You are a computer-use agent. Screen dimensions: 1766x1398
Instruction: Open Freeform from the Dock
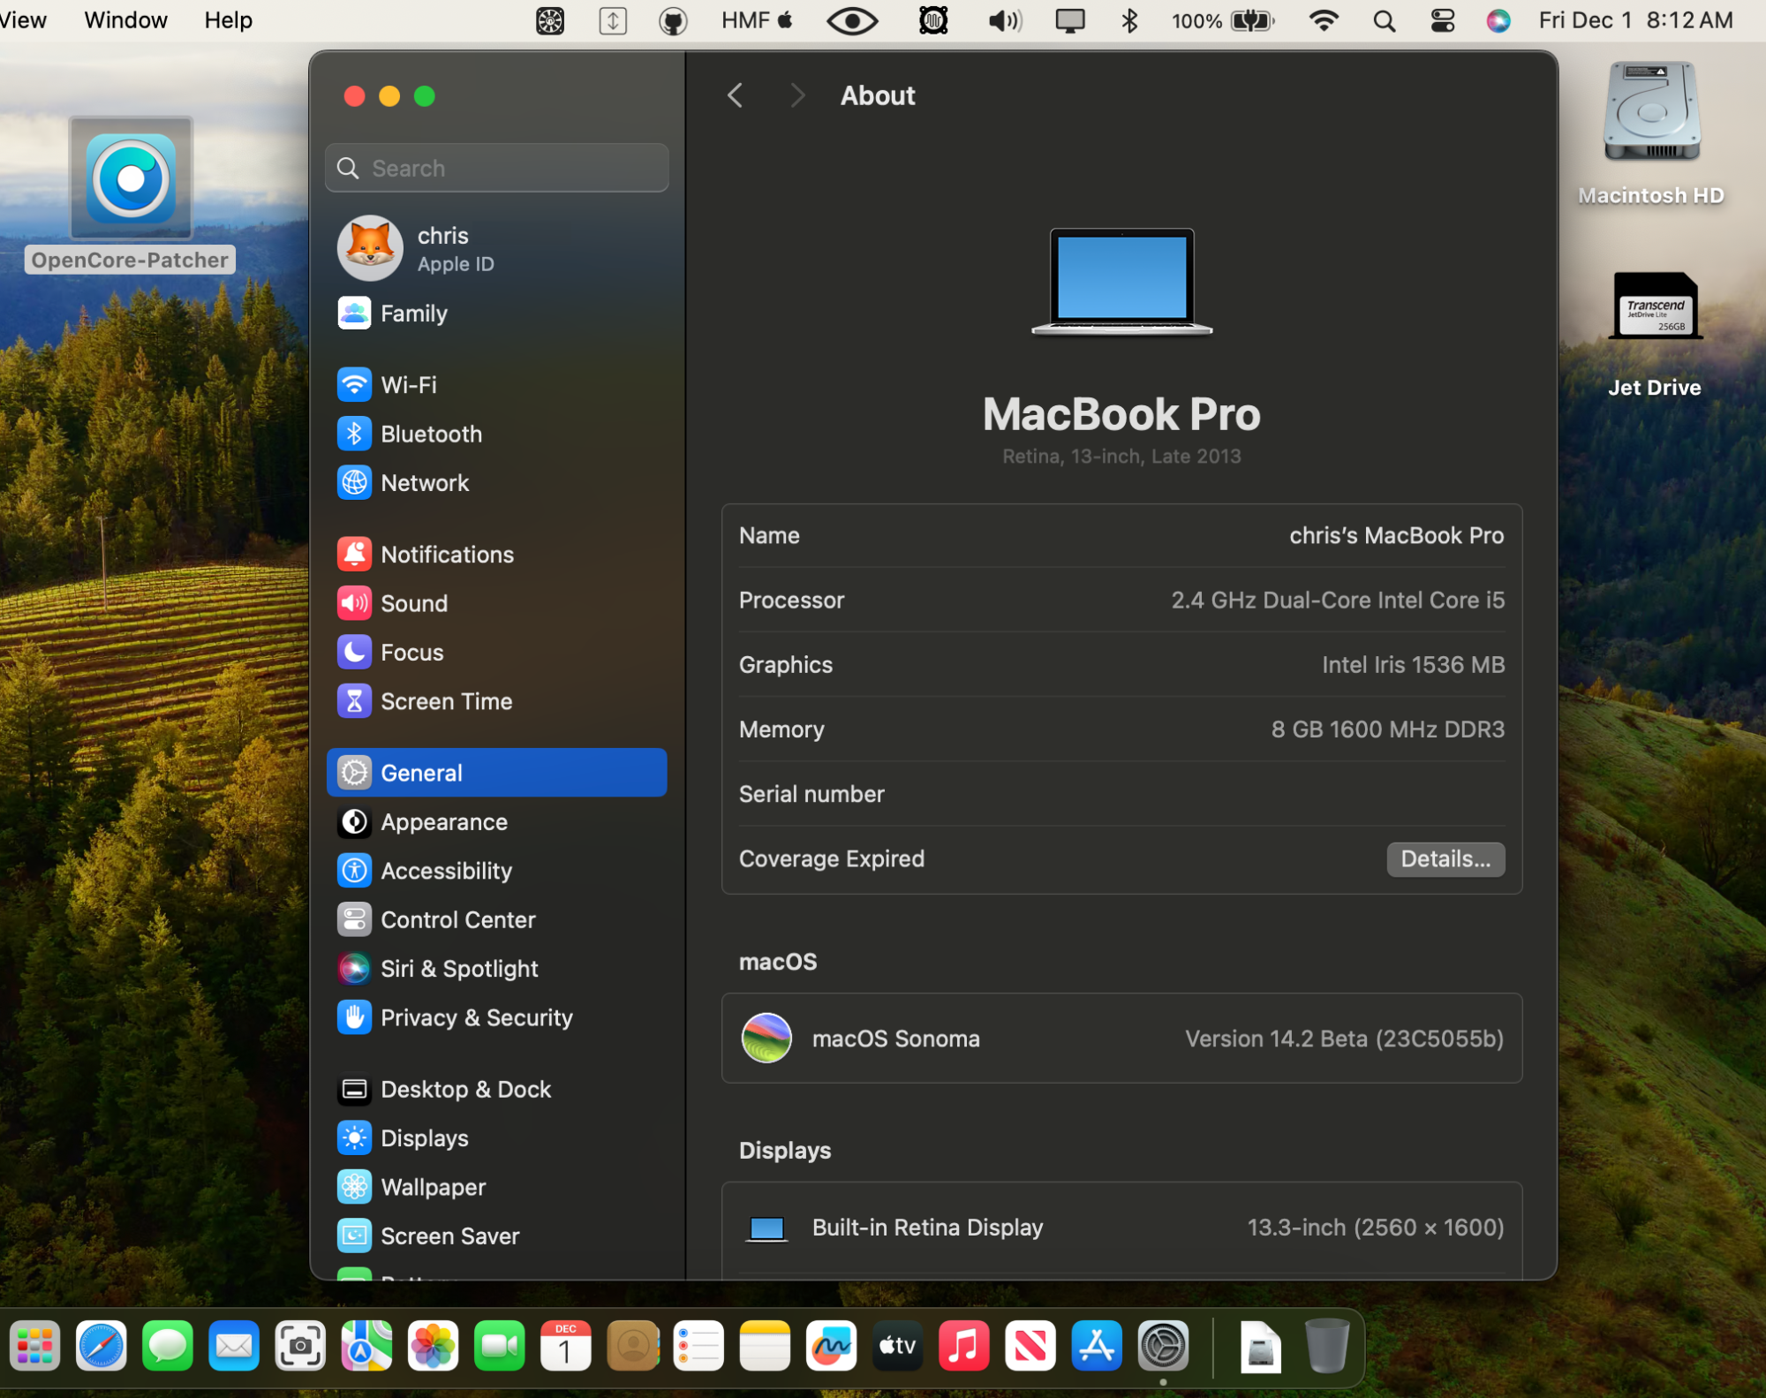point(831,1346)
